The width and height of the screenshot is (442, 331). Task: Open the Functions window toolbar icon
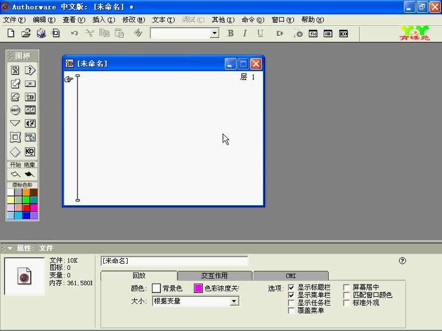coord(313,34)
